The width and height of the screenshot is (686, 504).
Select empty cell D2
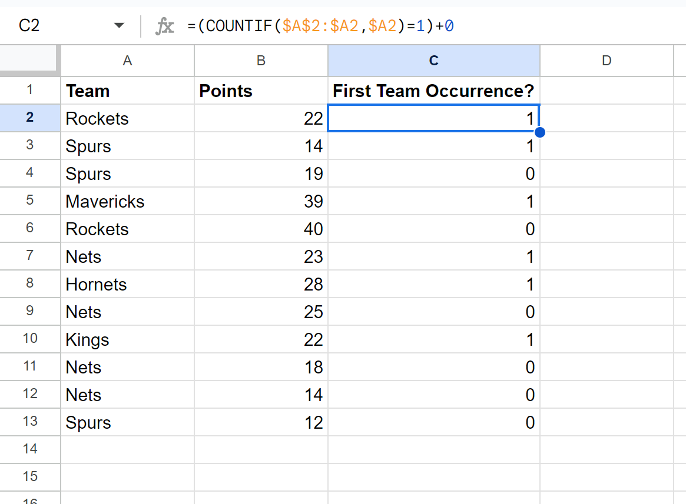point(607,118)
